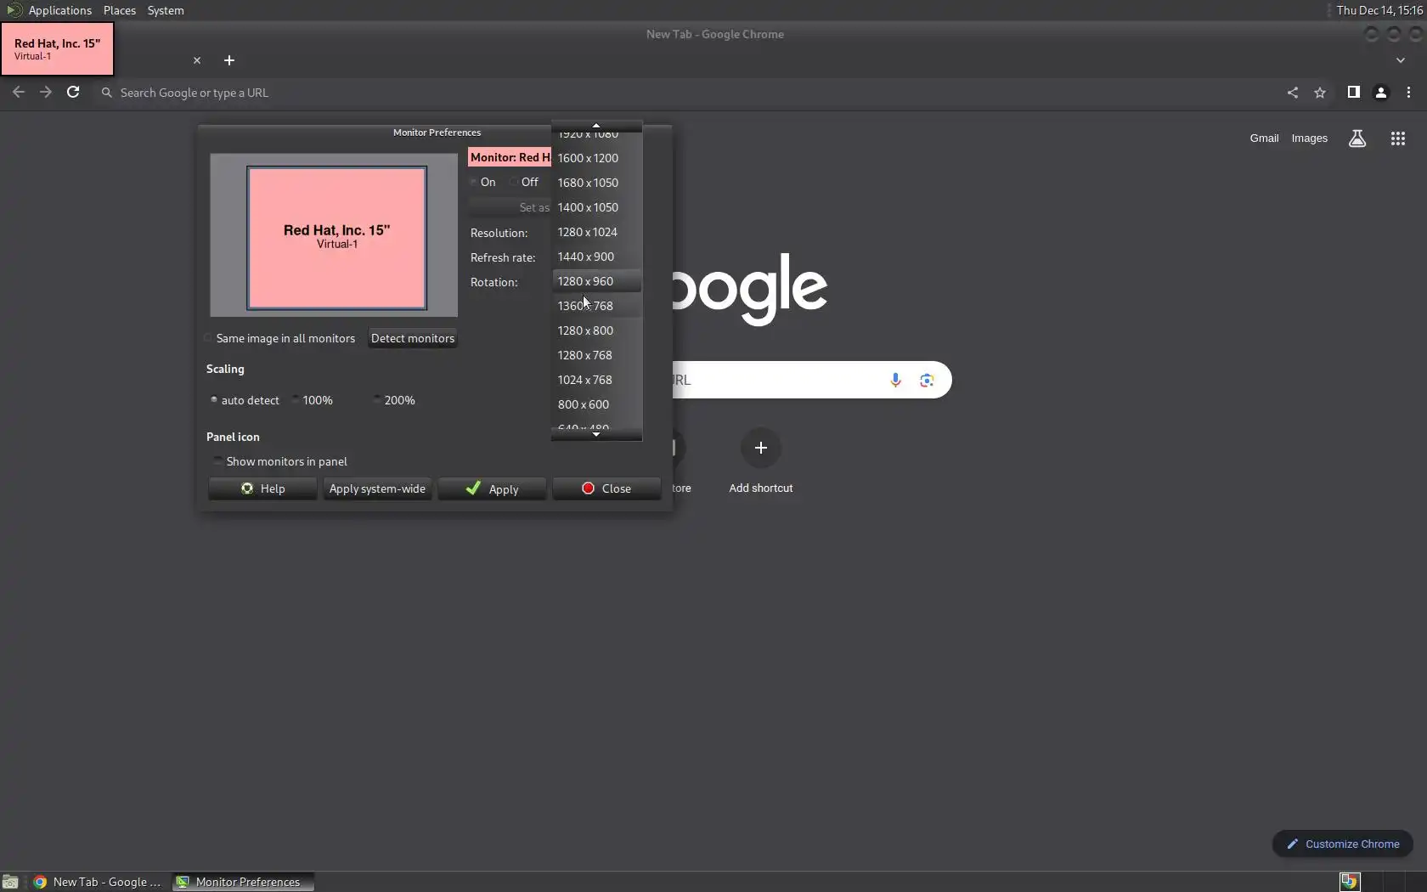Screen dimensions: 1427x892
Task: Open a new Chrome tab
Action: (229, 60)
